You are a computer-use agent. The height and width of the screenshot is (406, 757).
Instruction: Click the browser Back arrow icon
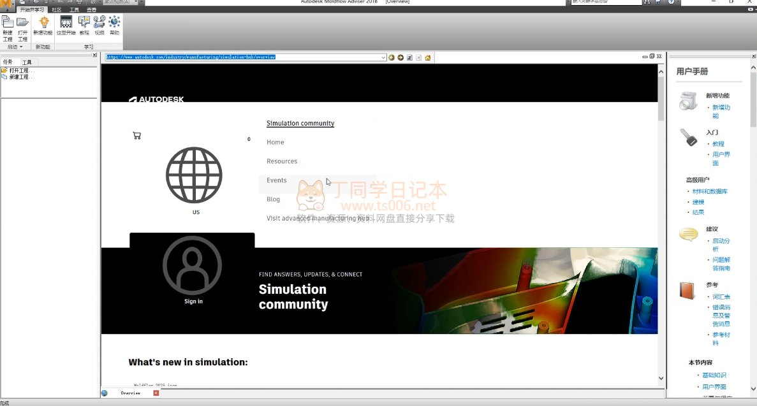pyautogui.click(x=392, y=57)
